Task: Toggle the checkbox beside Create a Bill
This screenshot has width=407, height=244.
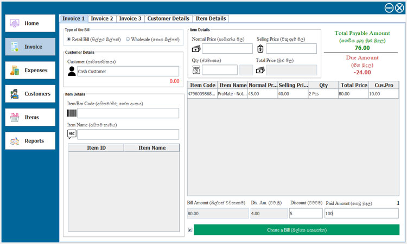Action: (x=190, y=230)
